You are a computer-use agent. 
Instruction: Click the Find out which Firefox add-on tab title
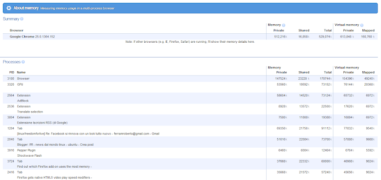54,167
